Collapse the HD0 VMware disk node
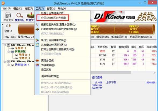Image resolution: width=158 pixels, height=111 pixels. (5, 45)
